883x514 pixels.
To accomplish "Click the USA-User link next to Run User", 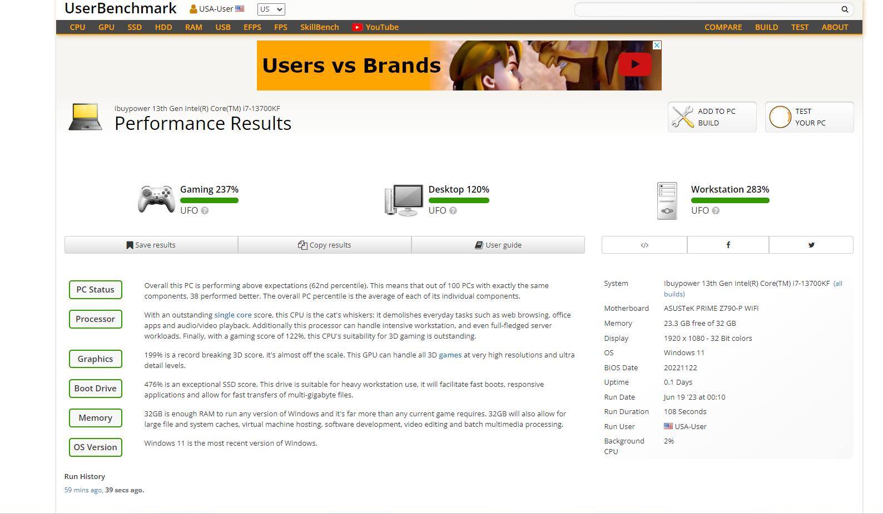I will pyautogui.click(x=691, y=426).
